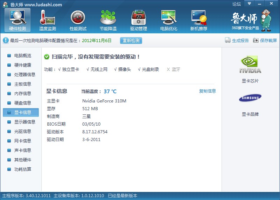
Task: Click the 保存截屏 camera icon
Action: tap(256, 40)
